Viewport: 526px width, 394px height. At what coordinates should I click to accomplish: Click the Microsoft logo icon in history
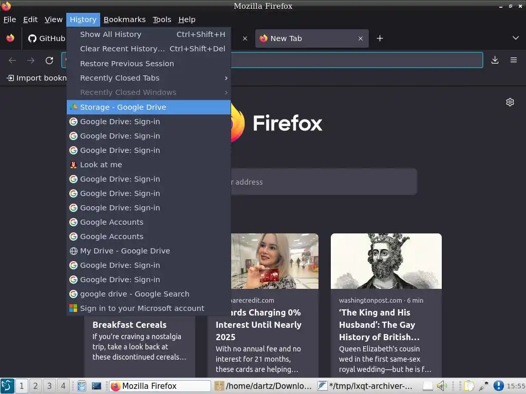pos(73,308)
